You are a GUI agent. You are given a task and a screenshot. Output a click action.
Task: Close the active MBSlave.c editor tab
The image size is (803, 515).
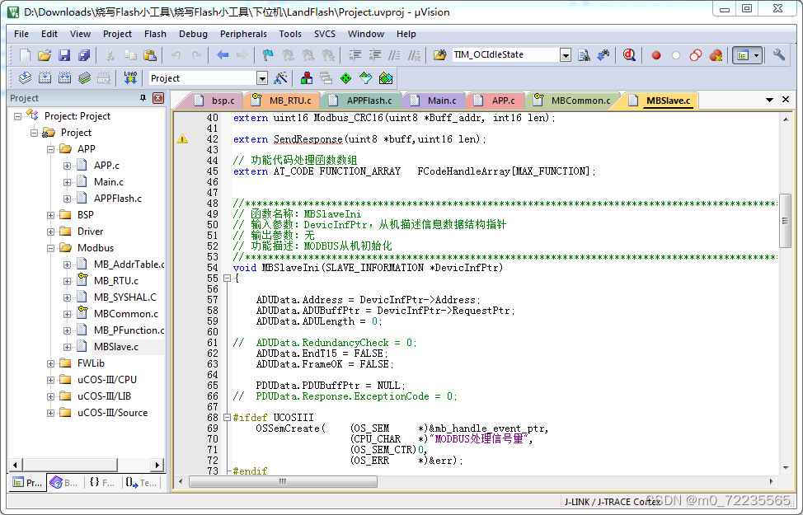pos(786,100)
